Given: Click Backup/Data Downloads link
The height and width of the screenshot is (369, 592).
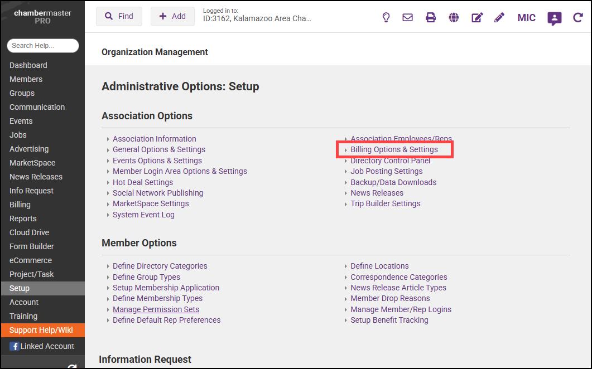Looking at the screenshot, I should pos(393,182).
